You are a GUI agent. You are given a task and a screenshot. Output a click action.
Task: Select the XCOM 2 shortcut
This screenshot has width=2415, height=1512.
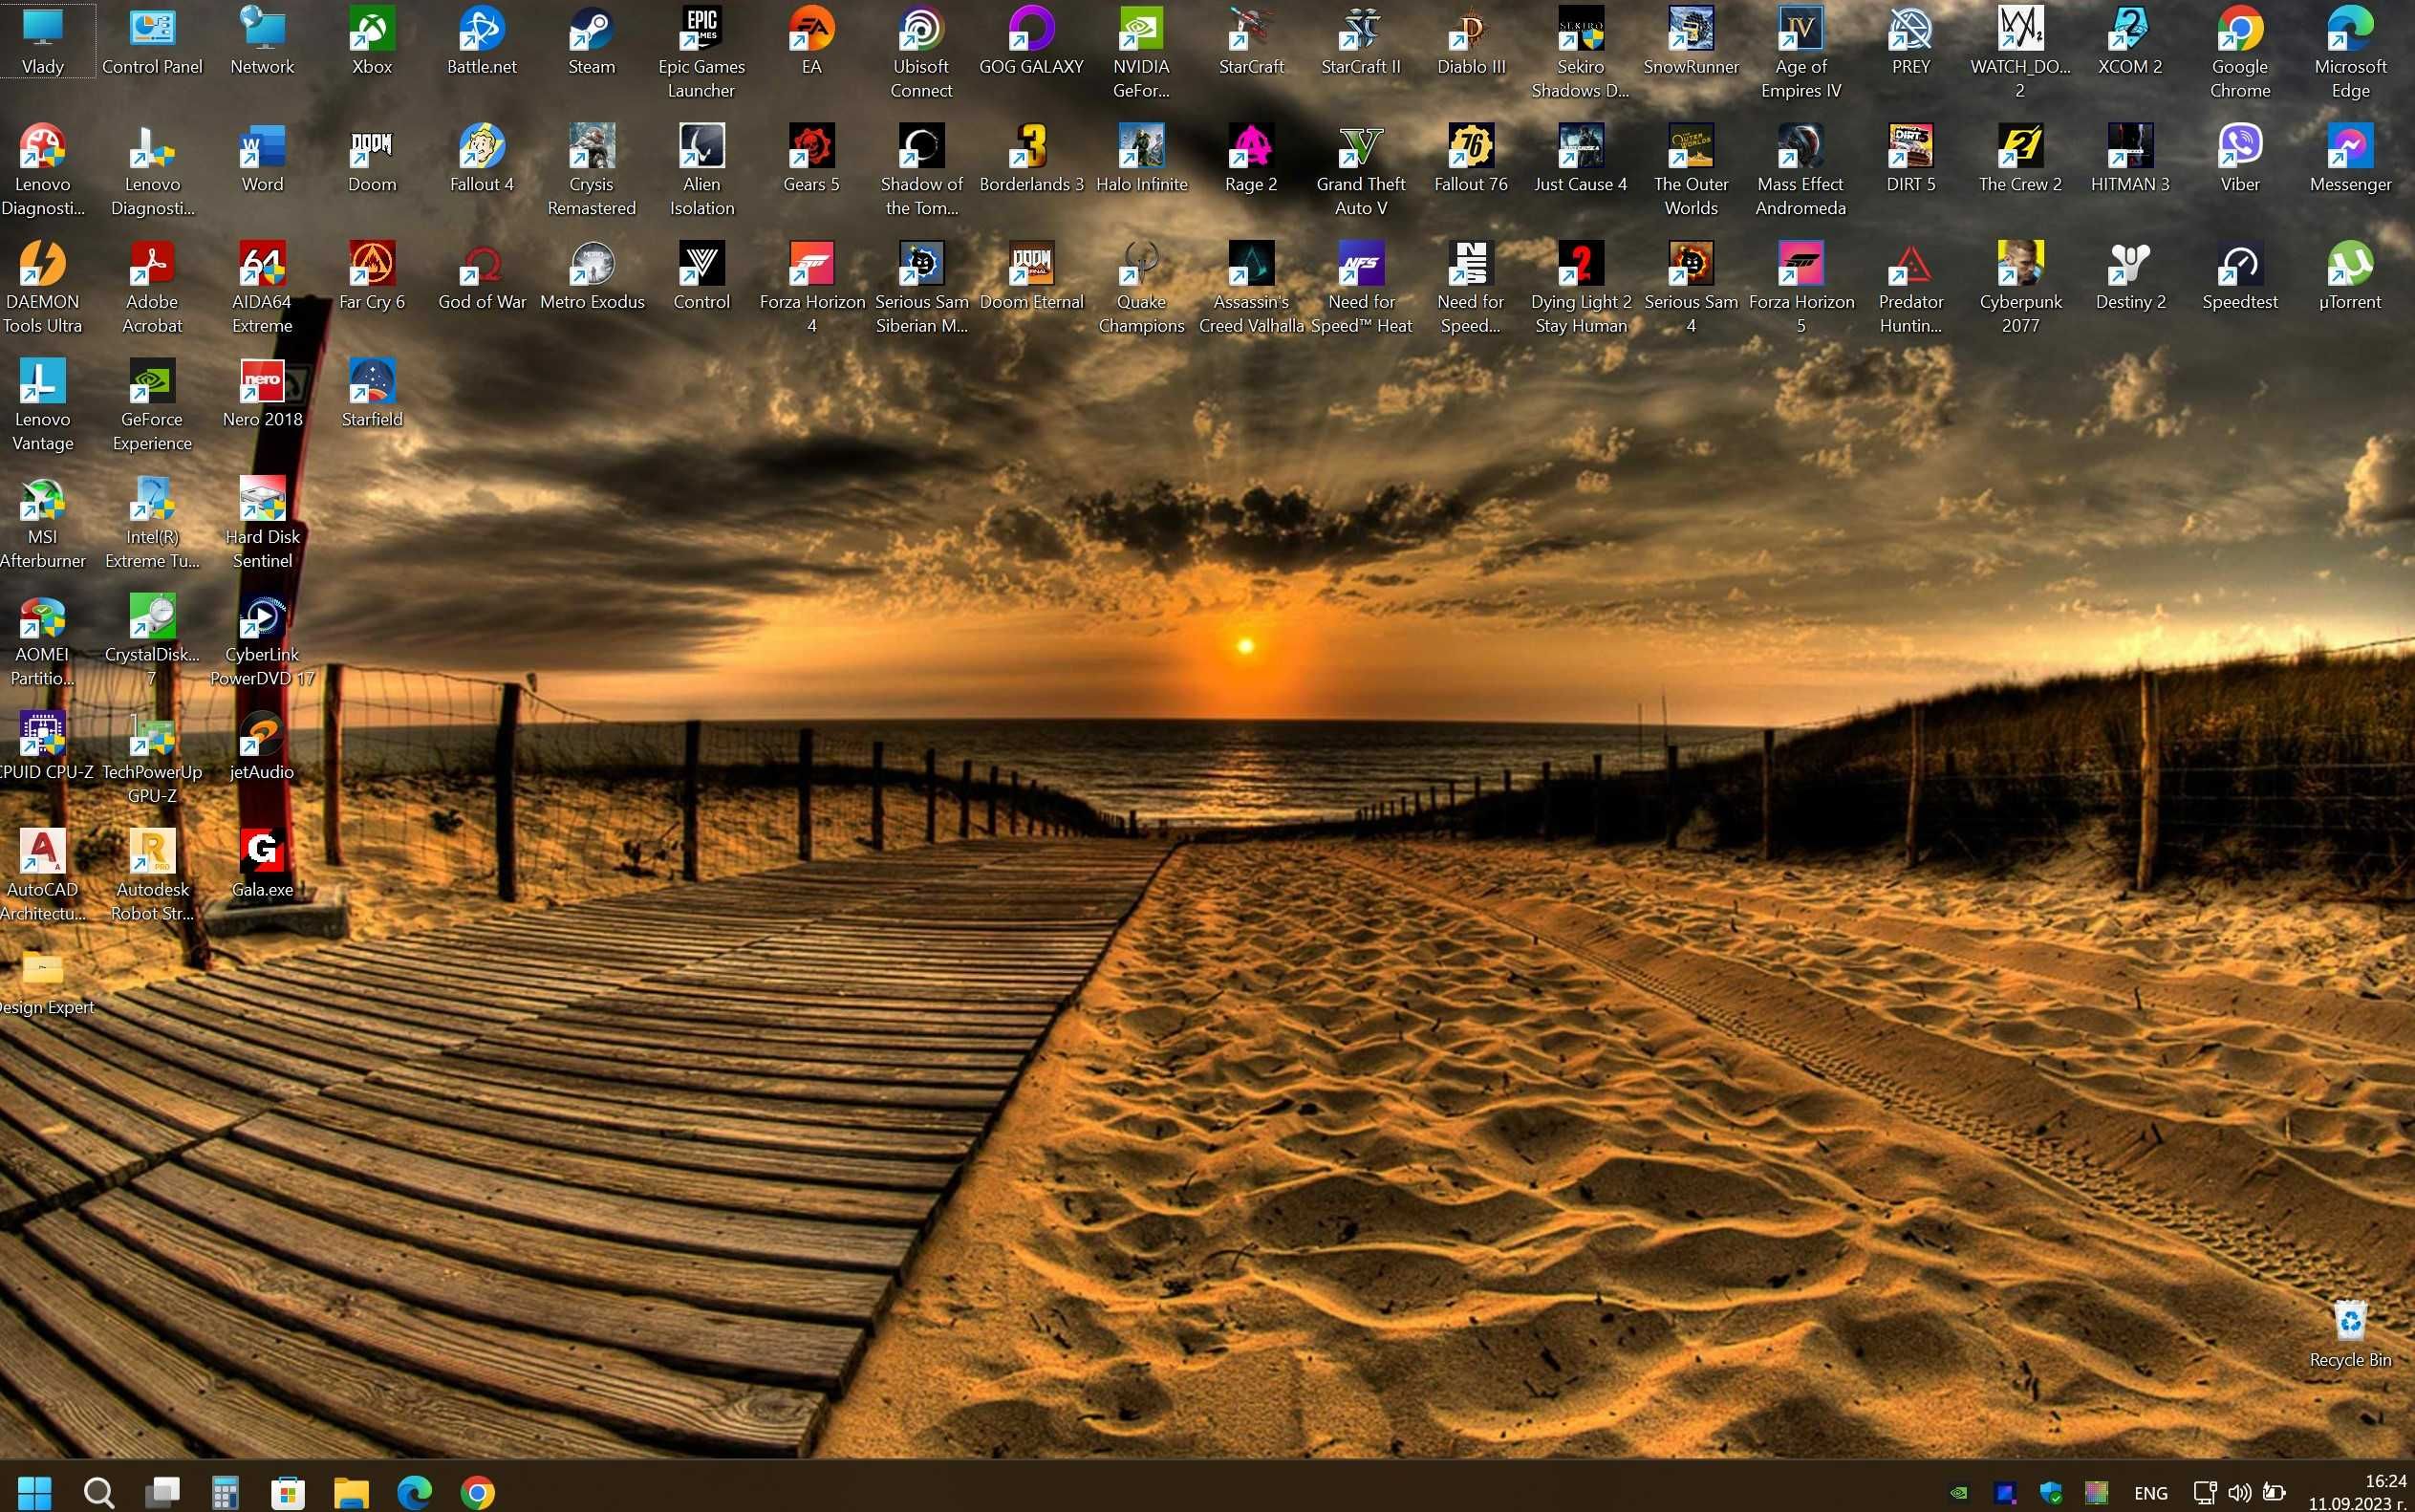[x=2130, y=42]
